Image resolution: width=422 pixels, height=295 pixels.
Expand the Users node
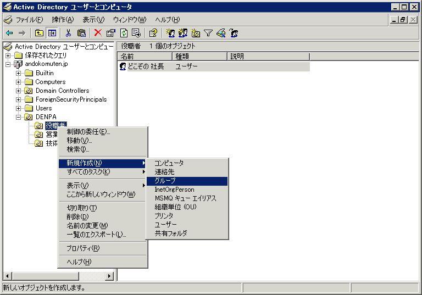18,108
